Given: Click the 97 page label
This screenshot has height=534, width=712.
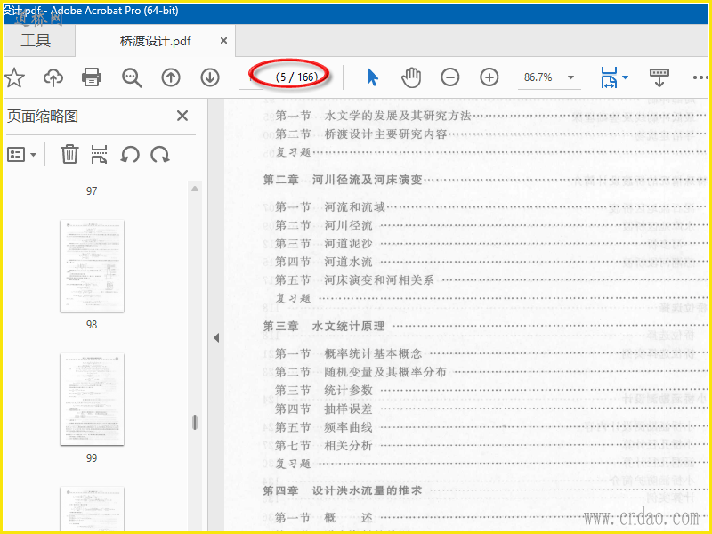Looking at the screenshot, I should pos(92,191).
